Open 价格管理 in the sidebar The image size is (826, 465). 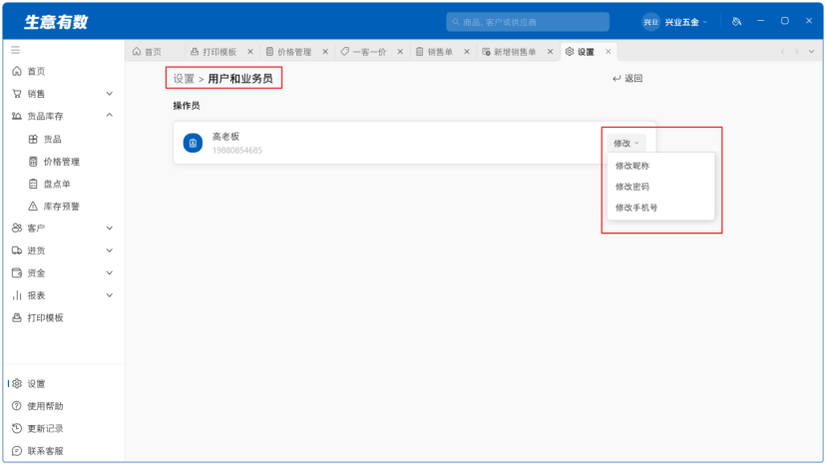63,162
